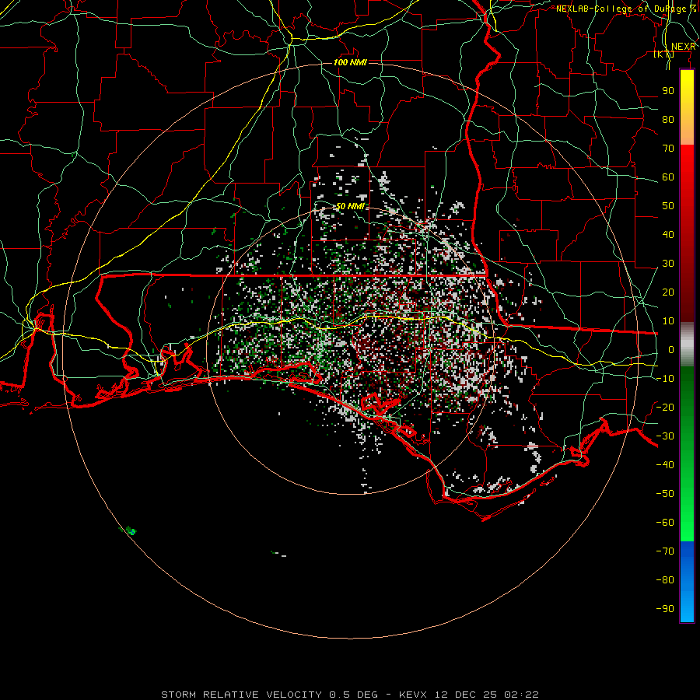Select the -40 value on the velocity scale

pos(665,465)
